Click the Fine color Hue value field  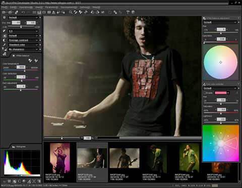(221, 100)
